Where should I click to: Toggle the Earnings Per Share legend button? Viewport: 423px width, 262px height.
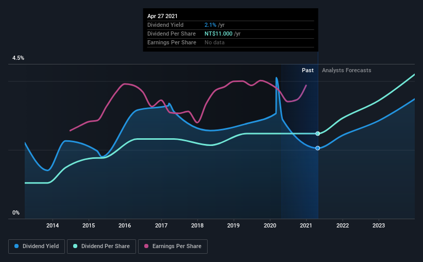pyautogui.click(x=173, y=247)
